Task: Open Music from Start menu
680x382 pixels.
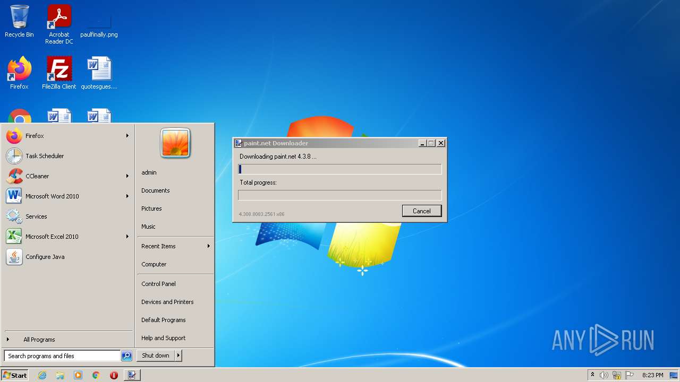Action: 175,227
